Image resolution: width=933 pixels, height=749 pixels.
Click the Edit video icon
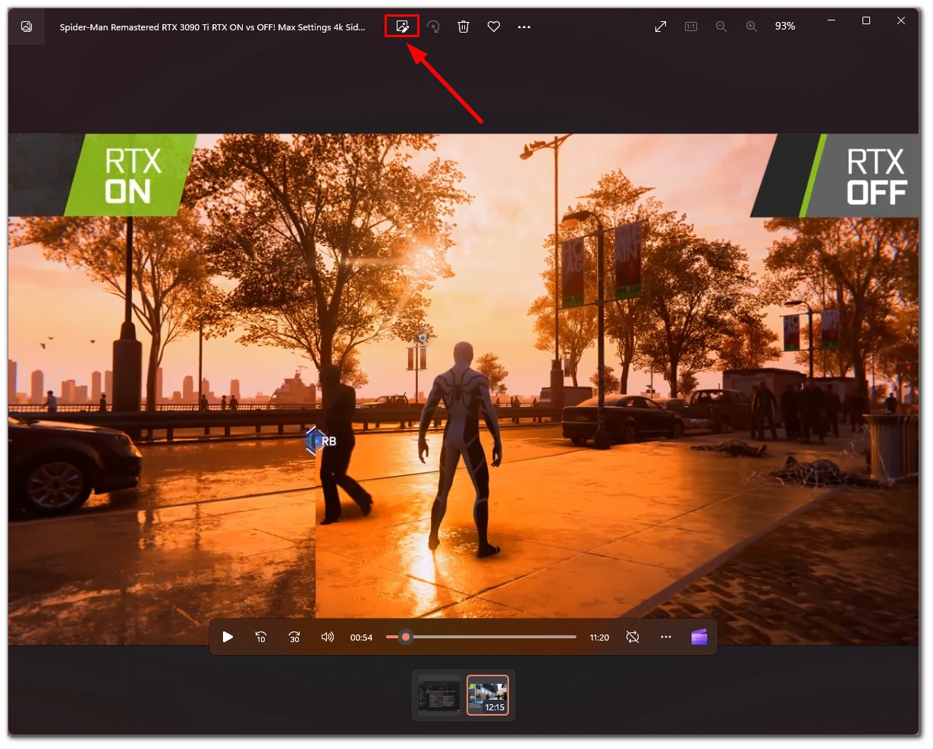tap(402, 27)
